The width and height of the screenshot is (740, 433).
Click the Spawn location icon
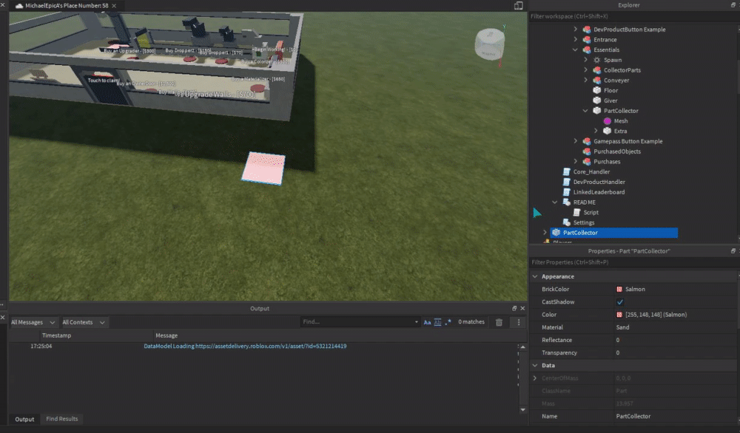[x=597, y=60]
